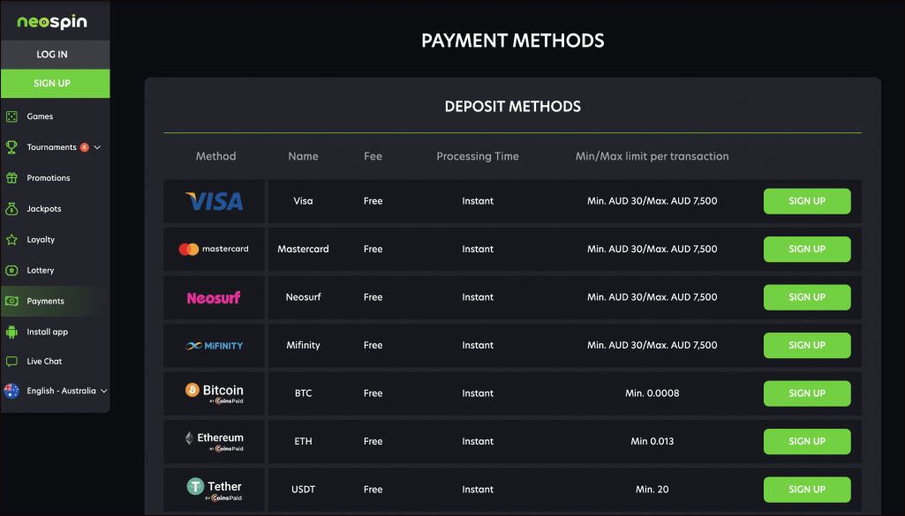
Task: Click the Mifinity logo
Action: pos(215,346)
